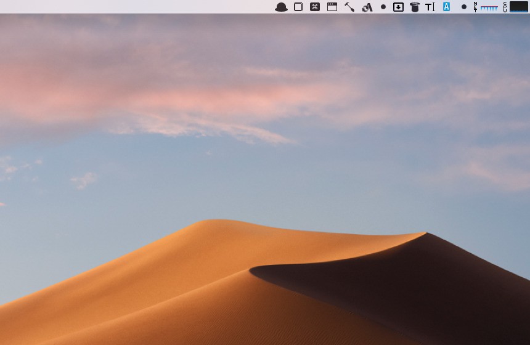This screenshot has height=345, width=530.
Task: Click the magician top hat menu bar icon
Action: tap(414, 7)
